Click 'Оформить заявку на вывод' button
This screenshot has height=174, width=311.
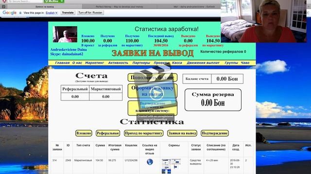(152, 91)
